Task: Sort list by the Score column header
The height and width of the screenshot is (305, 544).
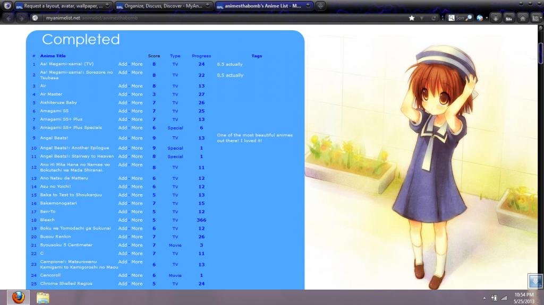Action: (x=154, y=56)
